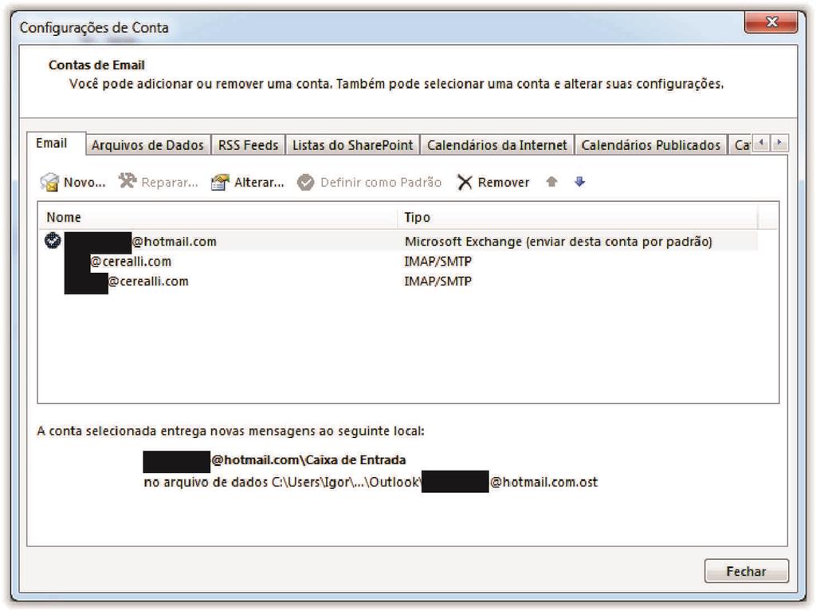Open the Arquivos de Dados tab
816x611 pixels.
coord(147,145)
